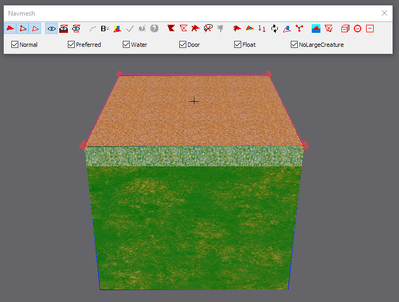399x302 pixels.
Task: Select the solid red triangle tool
Action: [x=10, y=29]
